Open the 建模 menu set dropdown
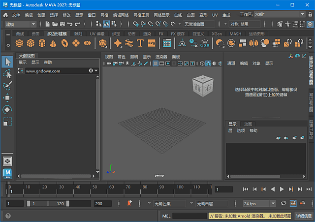This screenshot has height=222, width=315. pyautogui.click(x=20, y=24)
